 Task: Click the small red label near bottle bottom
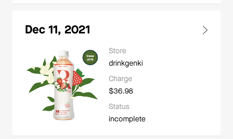(57, 112)
